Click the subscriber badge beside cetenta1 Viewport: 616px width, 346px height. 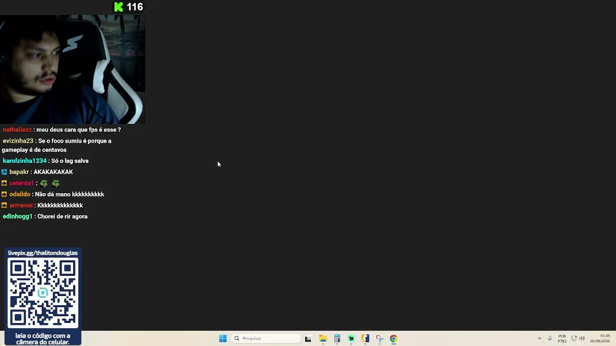click(x=4, y=183)
